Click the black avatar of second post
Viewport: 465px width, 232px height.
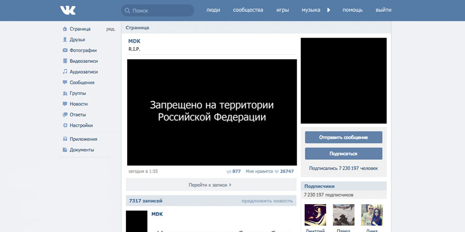(x=136, y=221)
